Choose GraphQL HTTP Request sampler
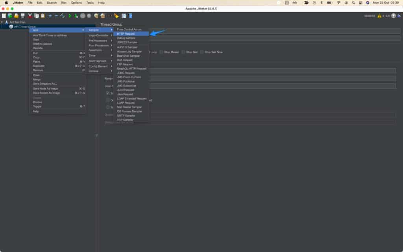Screen dimensions: 403x252 (x=131, y=69)
